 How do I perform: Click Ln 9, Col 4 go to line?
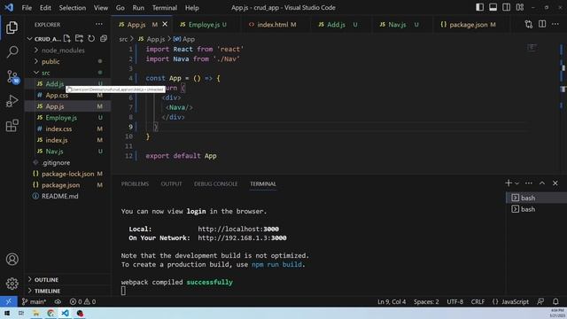pos(392,301)
